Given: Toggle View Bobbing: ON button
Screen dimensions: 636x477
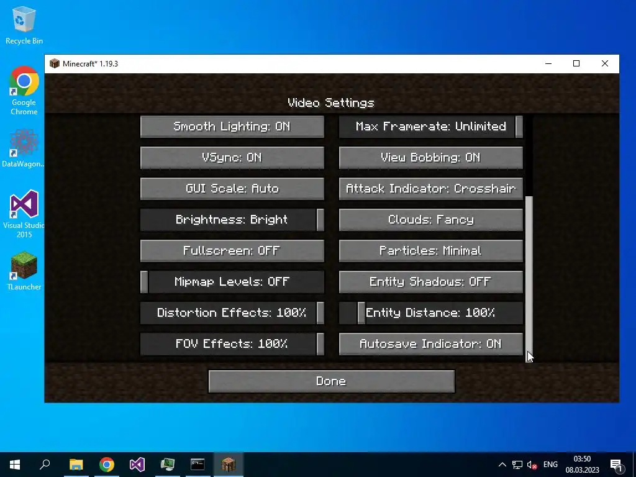Looking at the screenshot, I should [x=431, y=158].
